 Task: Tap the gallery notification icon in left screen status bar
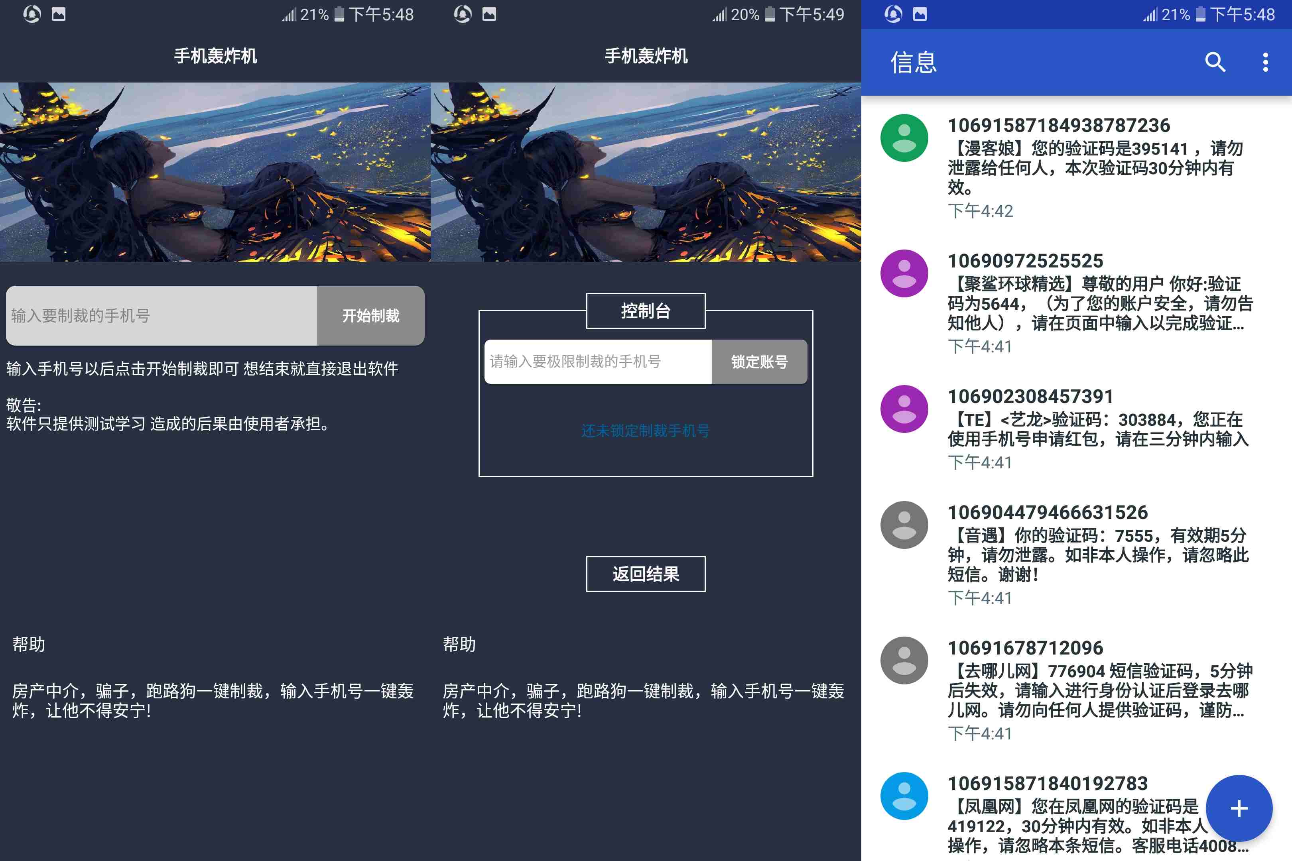click(59, 14)
